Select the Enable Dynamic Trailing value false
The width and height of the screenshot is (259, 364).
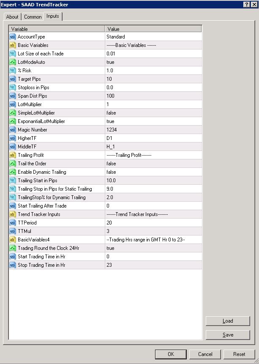click(x=111, y=172)
